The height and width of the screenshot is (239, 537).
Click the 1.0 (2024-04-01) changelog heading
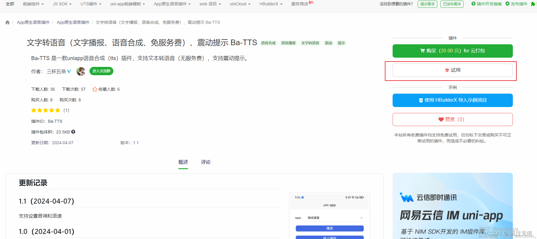(46, 232)
